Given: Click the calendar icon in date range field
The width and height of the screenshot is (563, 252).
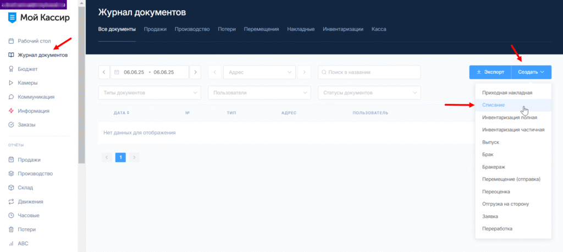Looking at the screenshot, I should click(117, 72).
